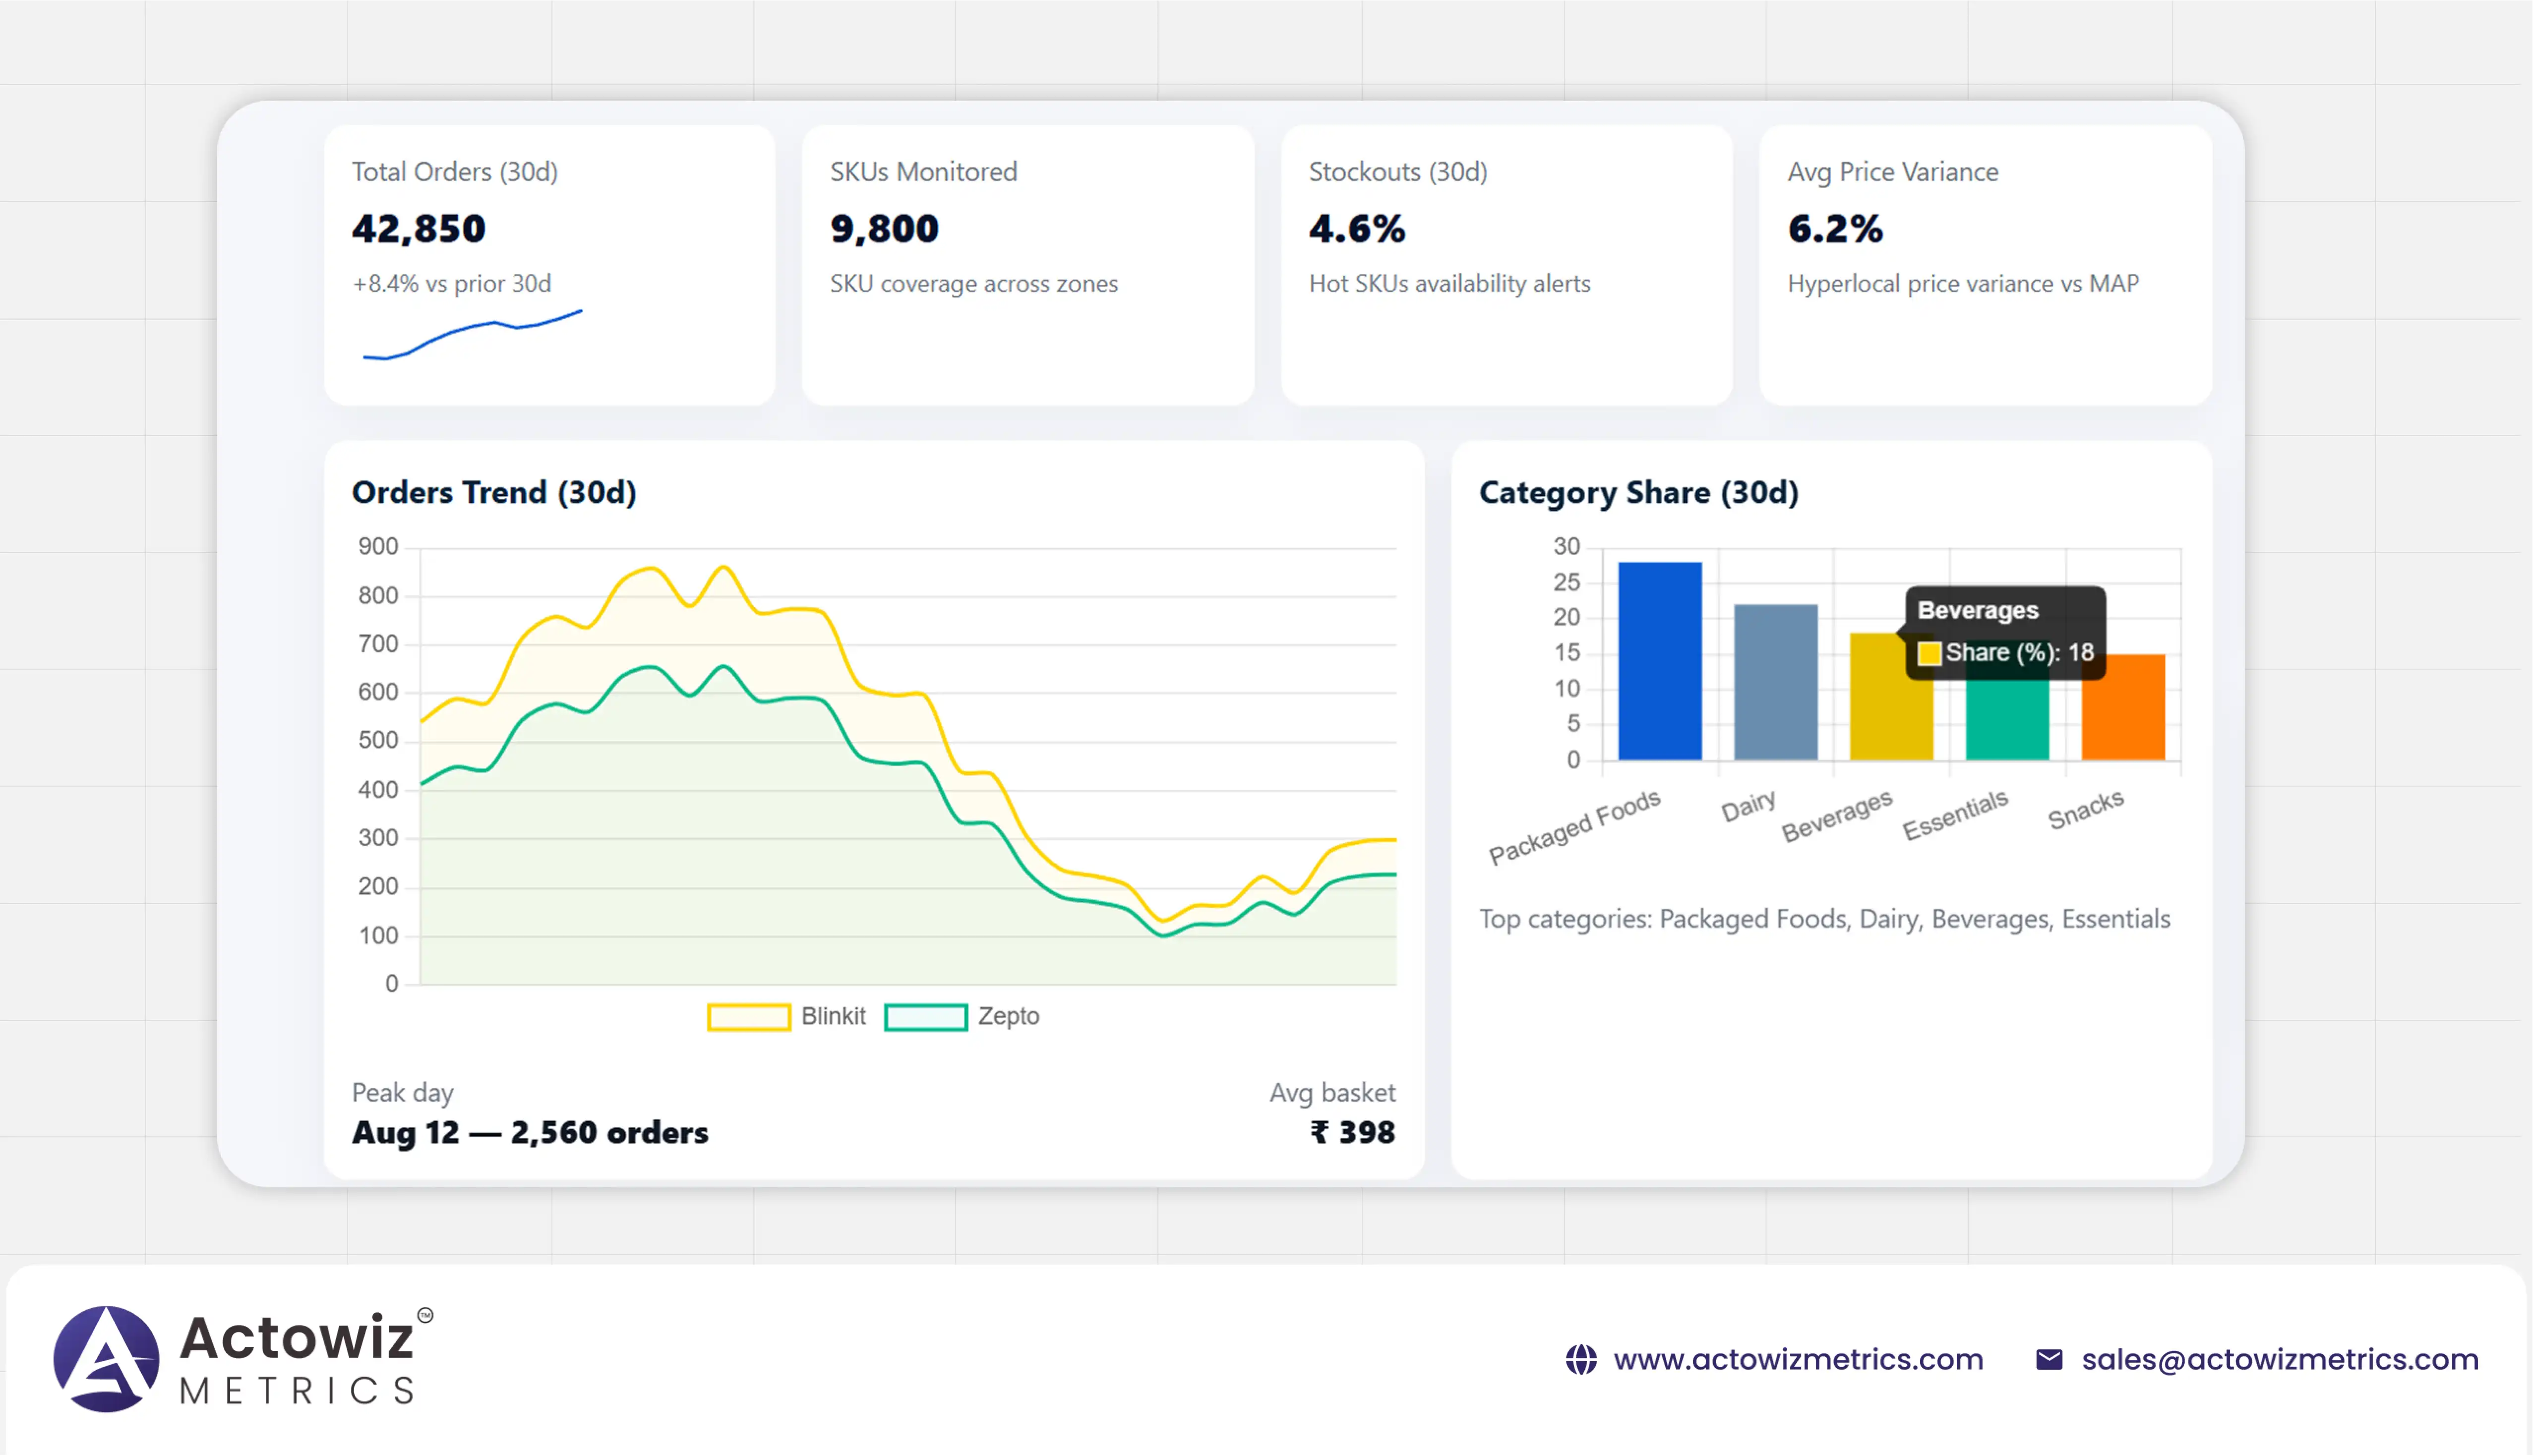
Task: Click the Actowiz Metrics logo icon
Action: (x=106, y=1358)
